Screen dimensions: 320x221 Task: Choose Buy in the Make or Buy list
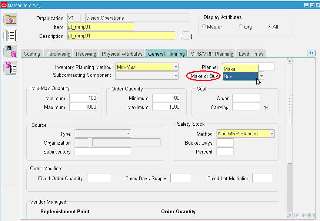pyautogui.click(x=240, y=76)
